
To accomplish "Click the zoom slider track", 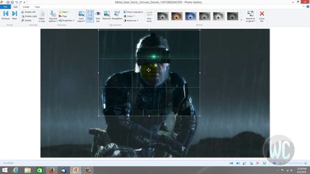I will point(293,163).
